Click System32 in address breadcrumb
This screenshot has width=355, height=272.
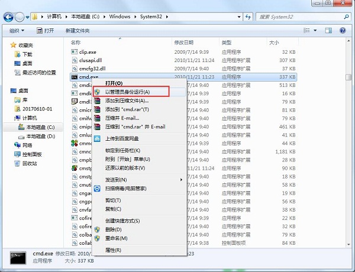tap(151, 17)
